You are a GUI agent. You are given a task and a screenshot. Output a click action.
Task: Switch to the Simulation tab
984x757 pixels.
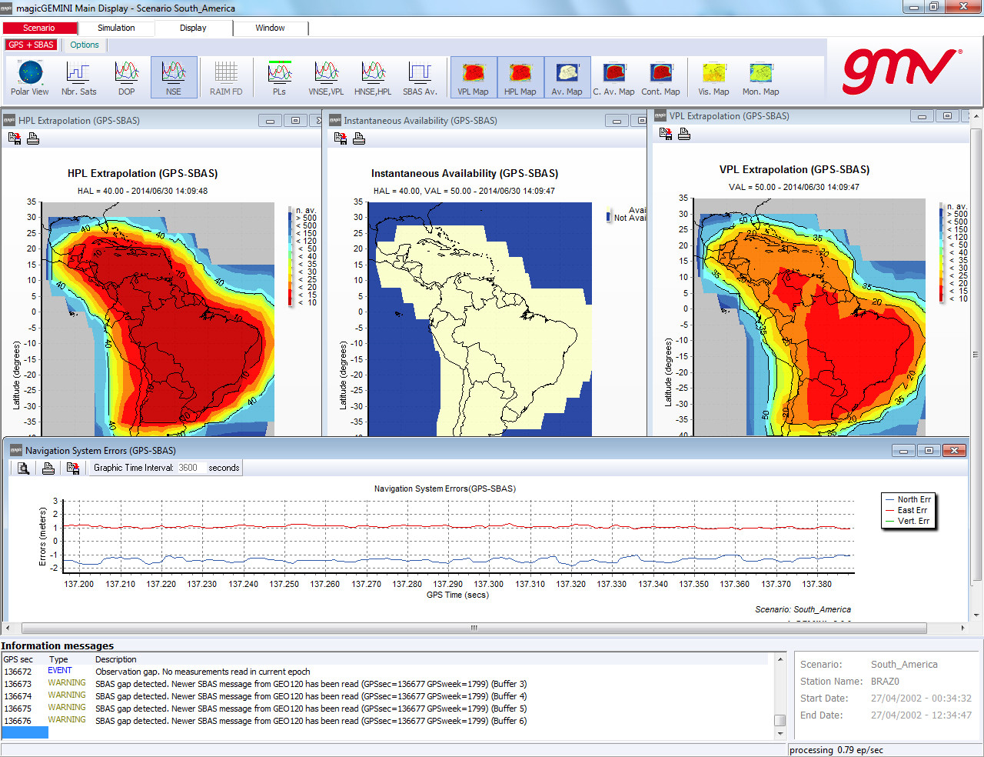(116, 28)
